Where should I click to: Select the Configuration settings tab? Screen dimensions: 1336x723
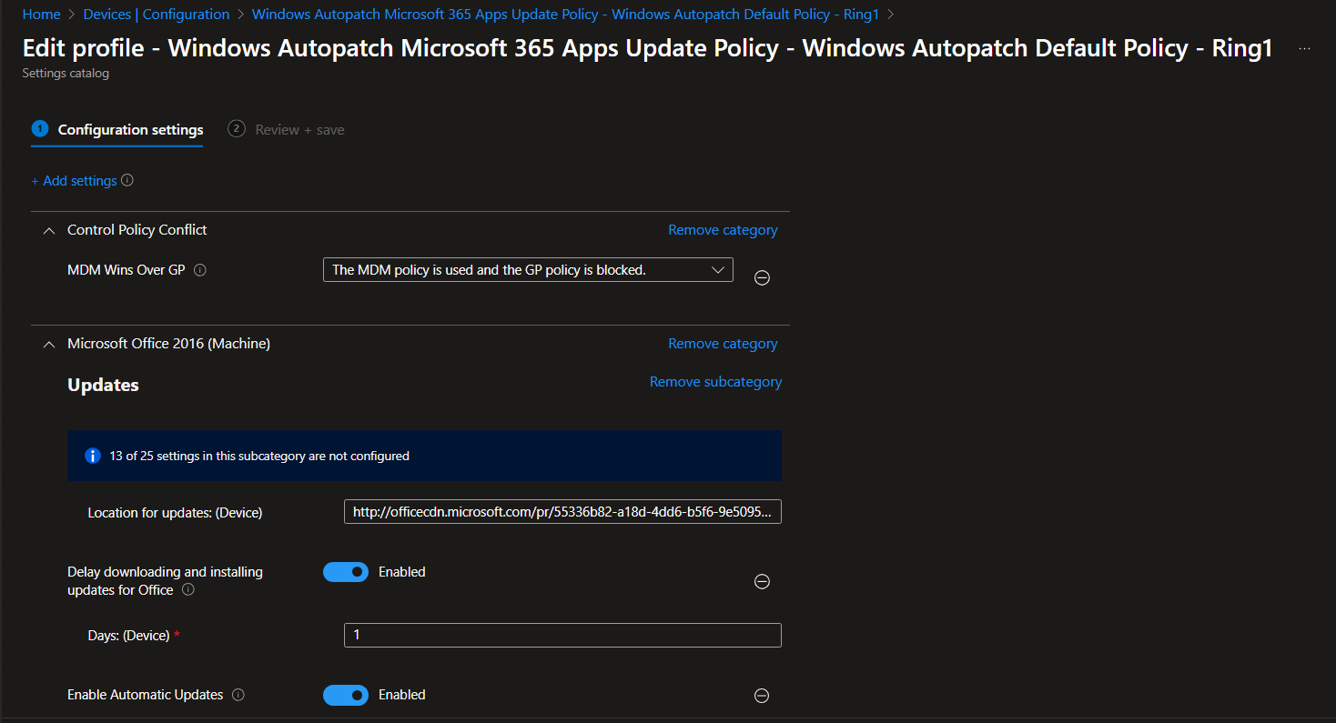coord(116,129)
